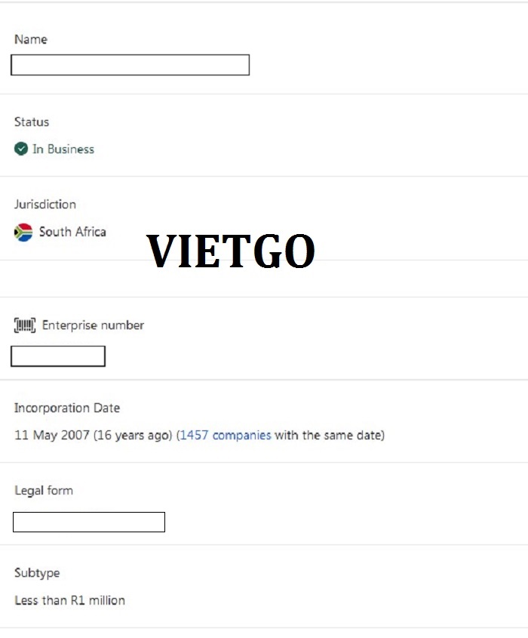This screenshot has height=638, width=528.
Task: Click the South Africa jurisdiction text
Action: pos(72,232)
